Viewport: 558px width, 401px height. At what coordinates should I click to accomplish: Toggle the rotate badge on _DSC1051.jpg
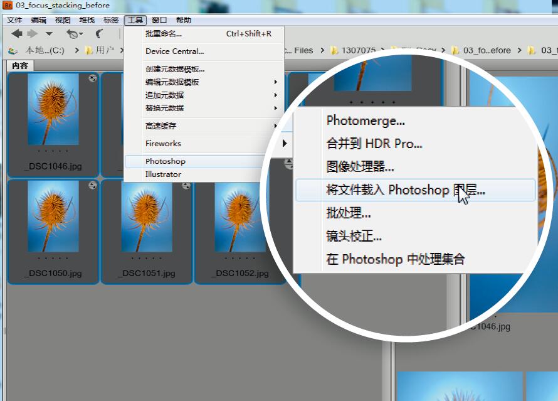[186, 186]
